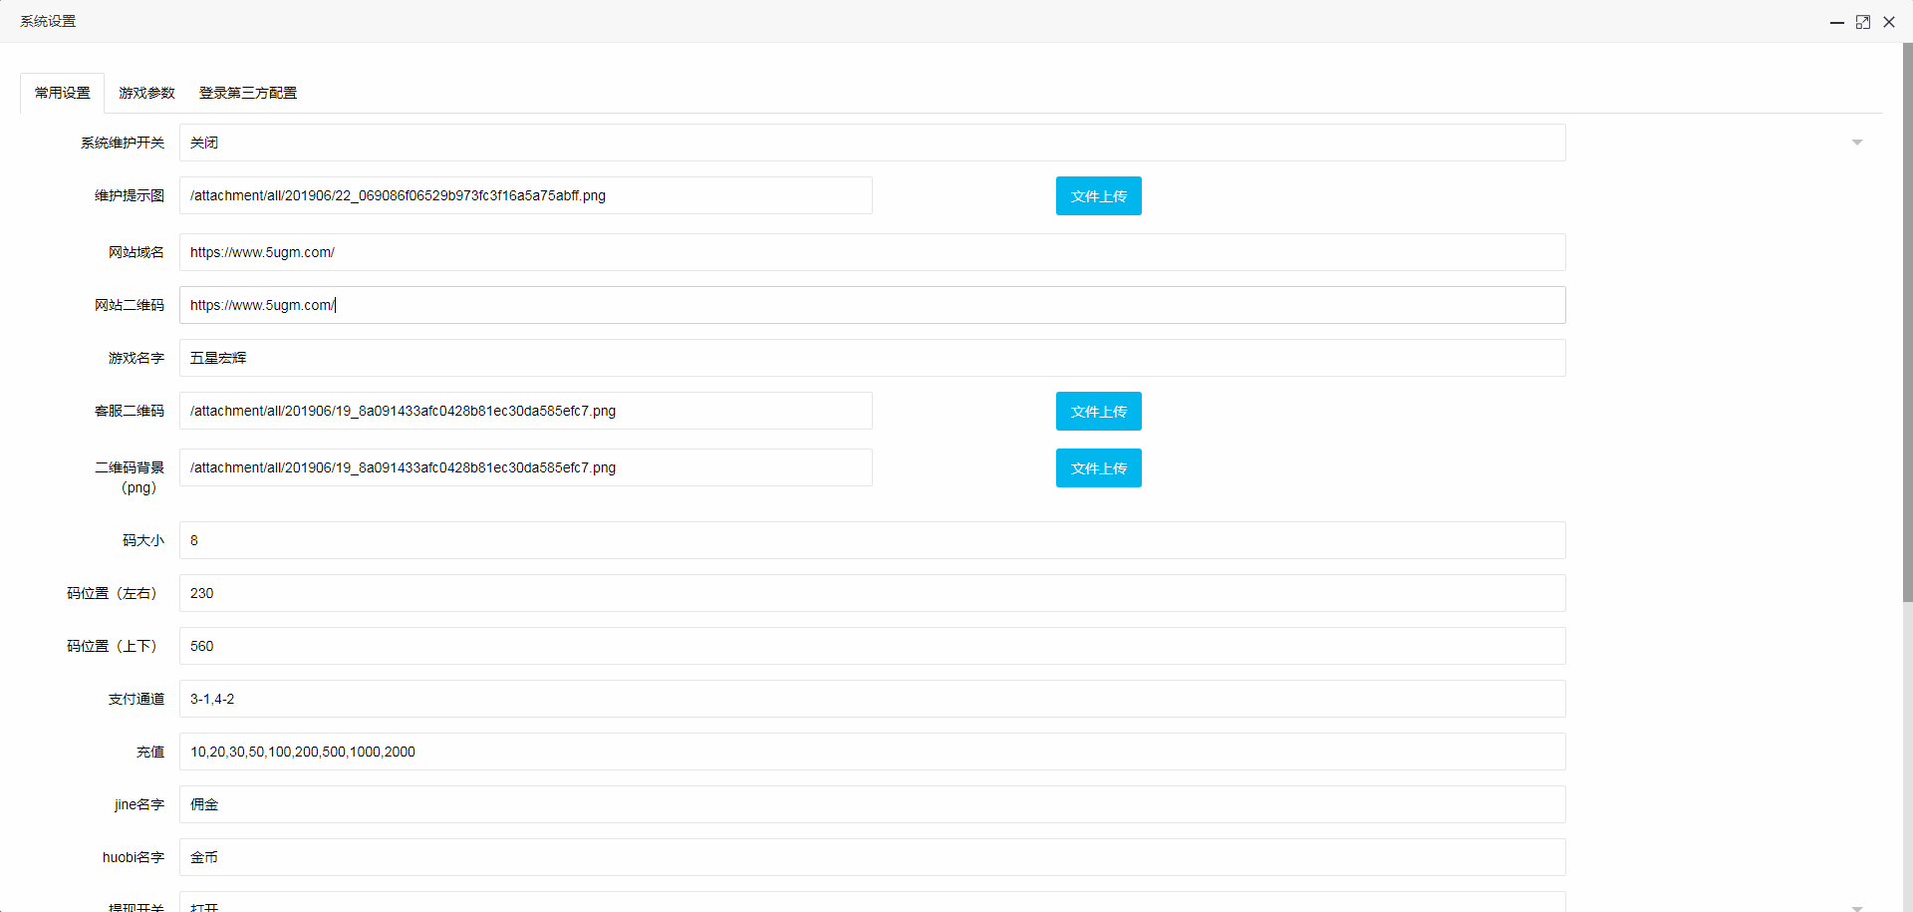1913x912 pixels.
Task: Switch to the 游戏参数 tab
Action: point(146,93)
